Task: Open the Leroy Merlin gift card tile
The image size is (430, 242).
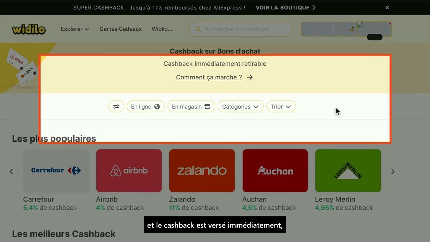Action: click(x=348, y=171)
